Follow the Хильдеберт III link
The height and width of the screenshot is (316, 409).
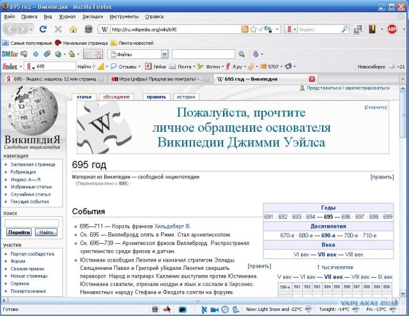[173, 226]
